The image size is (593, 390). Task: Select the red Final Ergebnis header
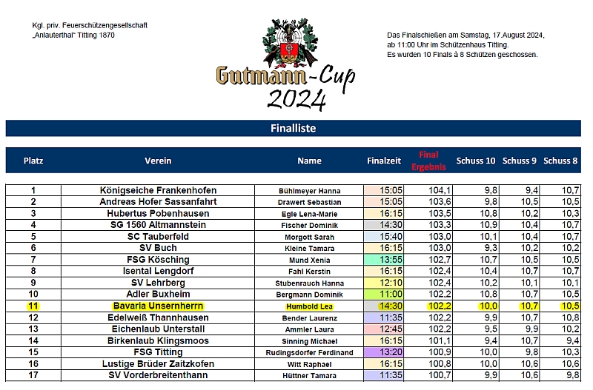[x=428, y=161]
